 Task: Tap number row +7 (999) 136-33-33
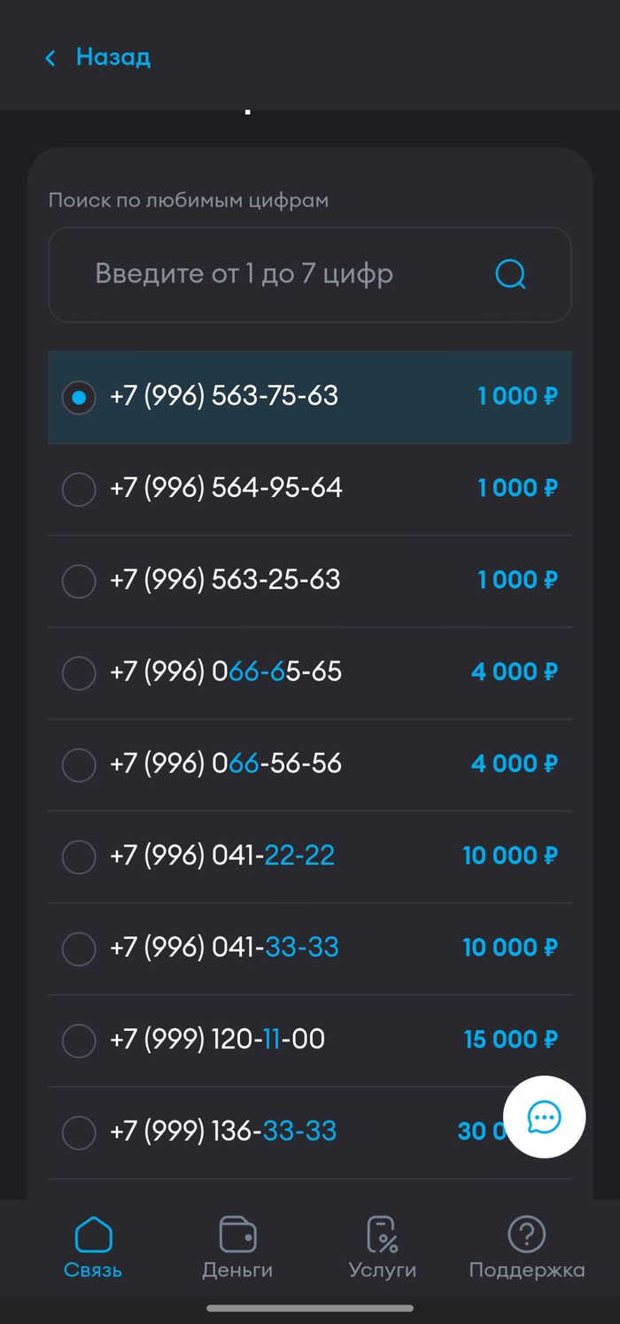click(310, 1132)
